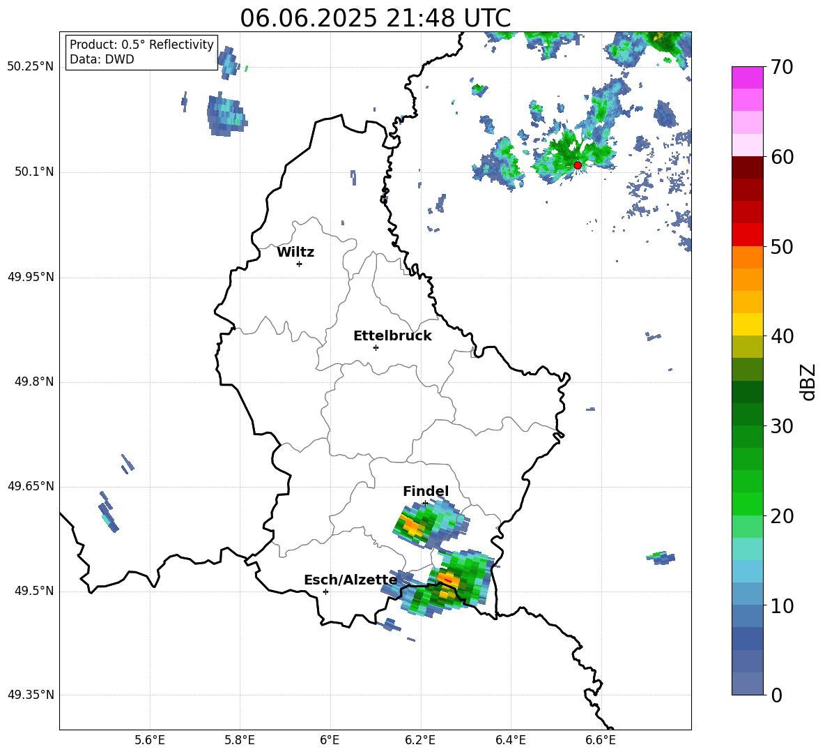The height and width of the screenshot is (754, 825).
Task: Click the 30 colorbar tick label
Action: pos(781,426)
